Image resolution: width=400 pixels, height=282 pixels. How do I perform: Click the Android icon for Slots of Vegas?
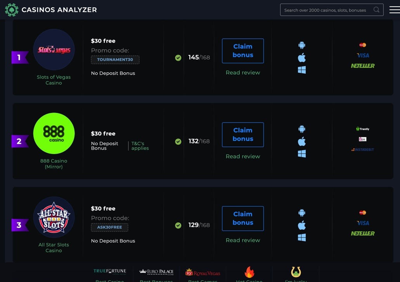click(x=302, y=45)
